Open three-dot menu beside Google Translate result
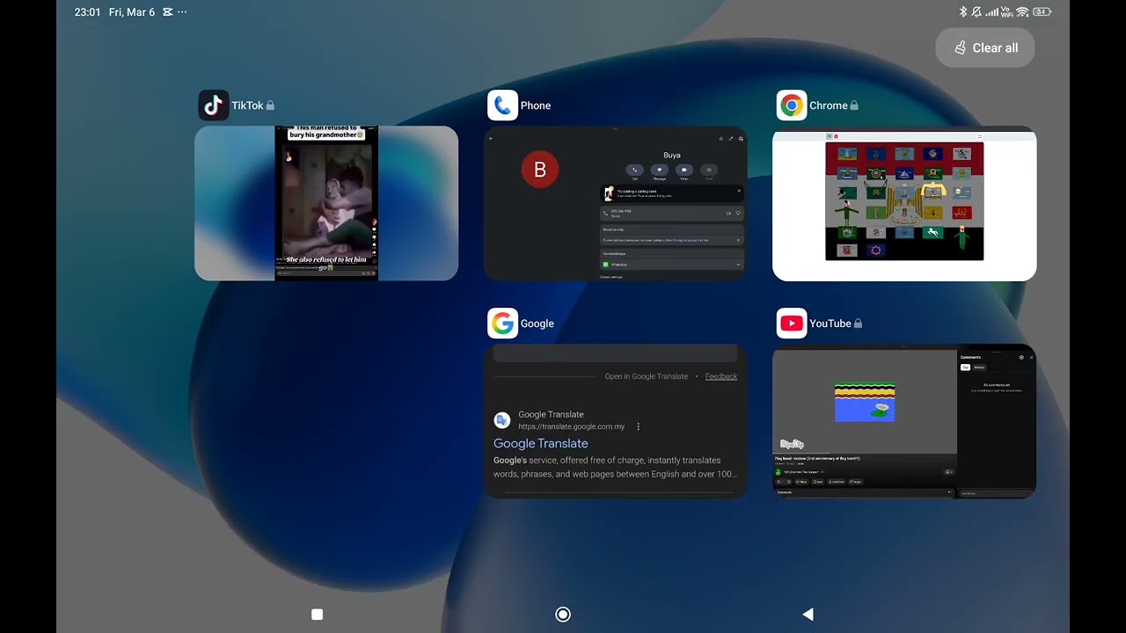 638,426
